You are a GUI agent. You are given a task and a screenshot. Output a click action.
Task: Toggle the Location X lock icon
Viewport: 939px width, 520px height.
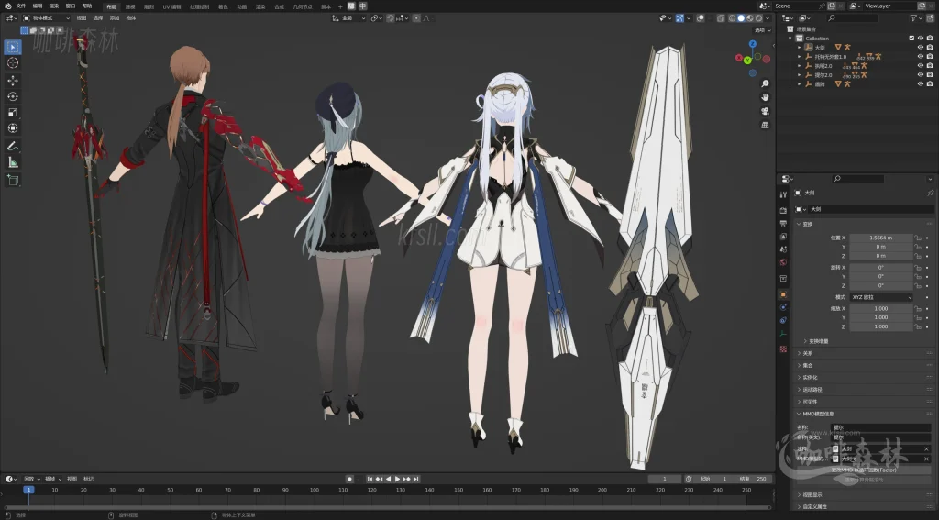917,238
